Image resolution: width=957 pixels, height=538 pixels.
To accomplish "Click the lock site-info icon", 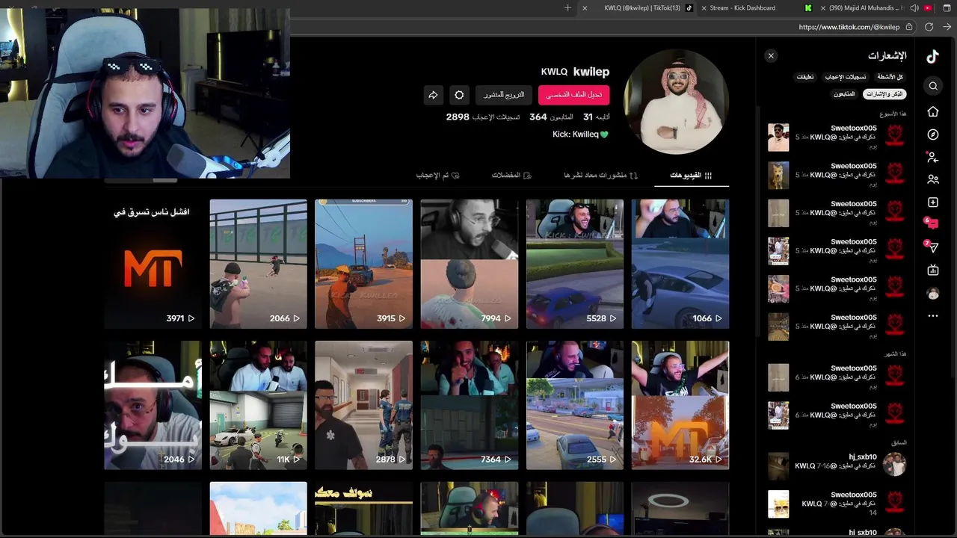I will tap(909, 27).
